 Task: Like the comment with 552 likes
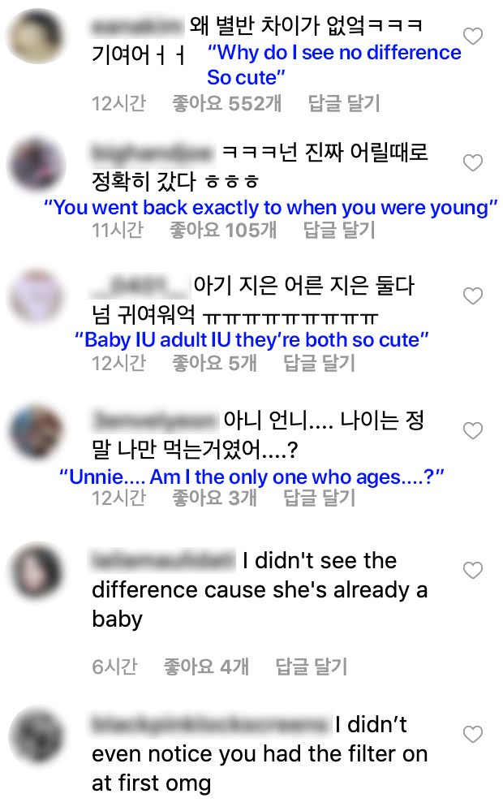click(472, 37)
